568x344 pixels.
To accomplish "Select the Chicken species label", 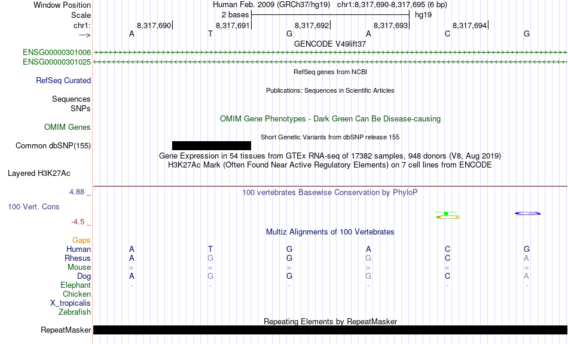I will click(x=77, y=294).
